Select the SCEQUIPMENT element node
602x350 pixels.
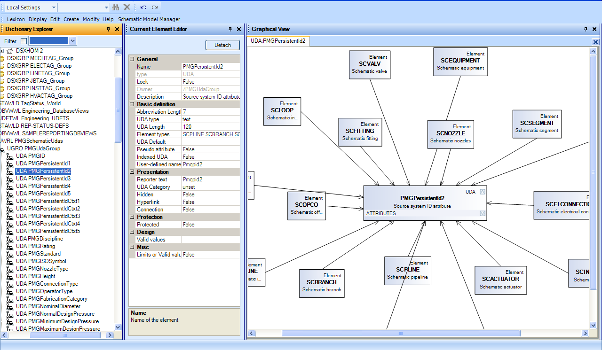(460, 62)
